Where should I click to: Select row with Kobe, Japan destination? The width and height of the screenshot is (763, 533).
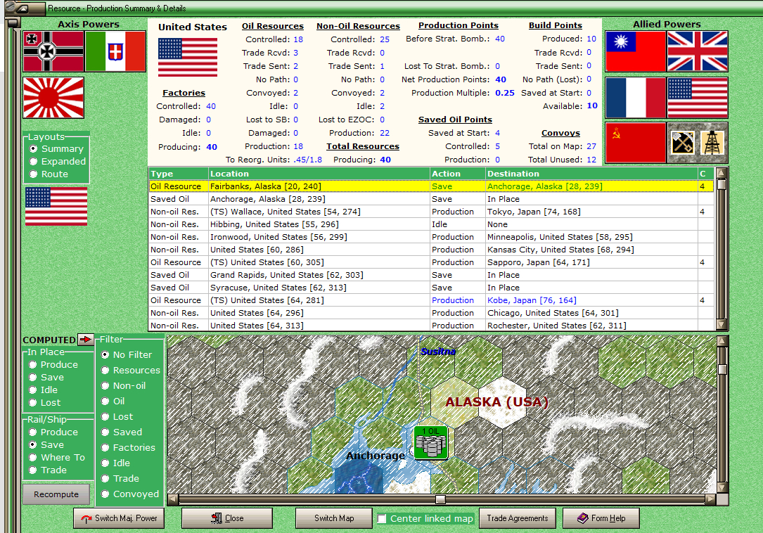pos(431,300)
